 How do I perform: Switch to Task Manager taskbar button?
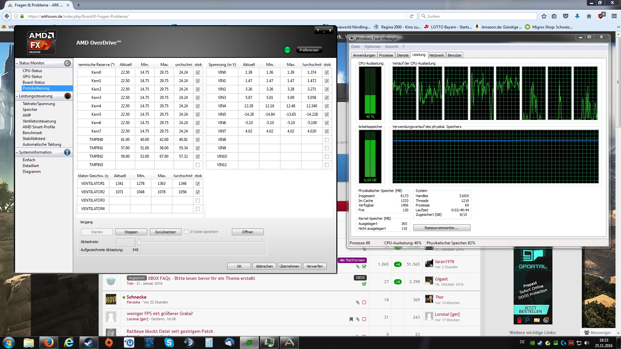[x=269, y=343]
